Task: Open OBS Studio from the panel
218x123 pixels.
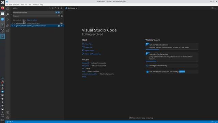Action: 2,31
